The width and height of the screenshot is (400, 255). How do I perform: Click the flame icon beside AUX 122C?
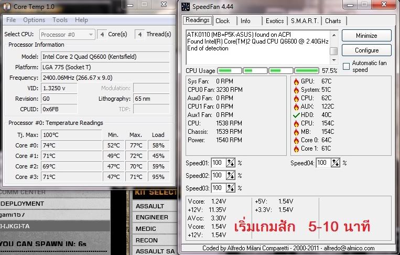click(296, 107)
